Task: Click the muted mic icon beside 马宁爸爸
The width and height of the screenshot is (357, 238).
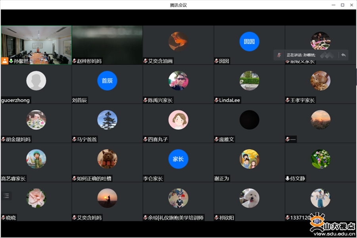Action: tap(75, 139)
